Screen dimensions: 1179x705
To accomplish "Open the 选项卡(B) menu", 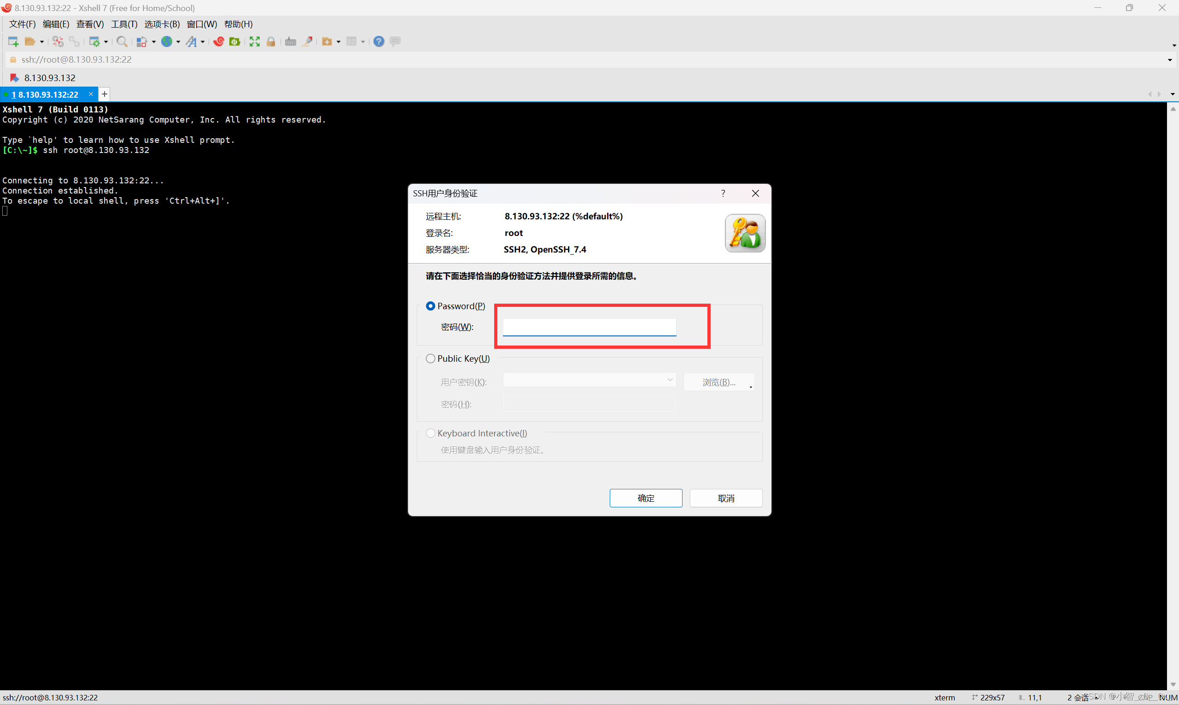I will [x=162, y=24].
